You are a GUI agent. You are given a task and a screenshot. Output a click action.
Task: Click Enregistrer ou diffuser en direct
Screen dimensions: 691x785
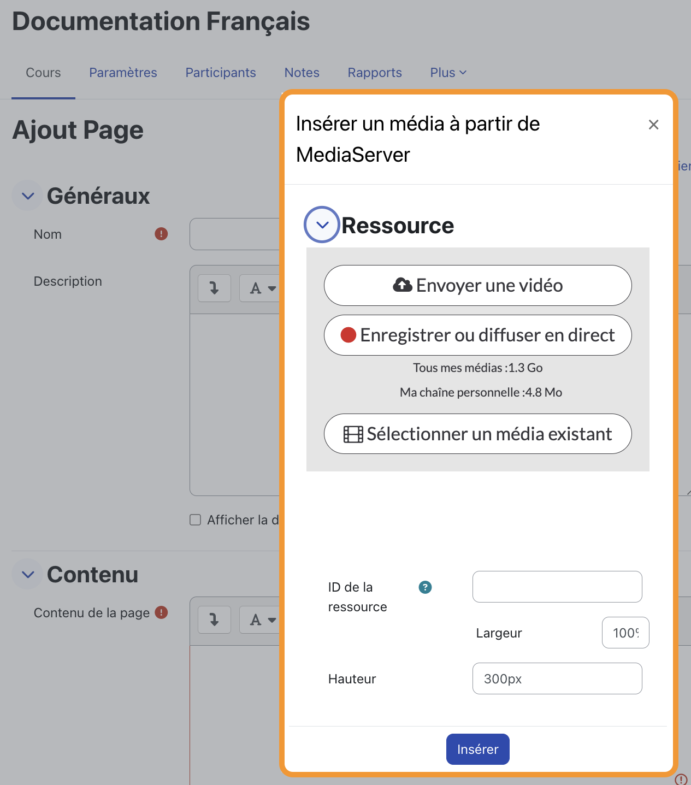[x=478, y=335]
